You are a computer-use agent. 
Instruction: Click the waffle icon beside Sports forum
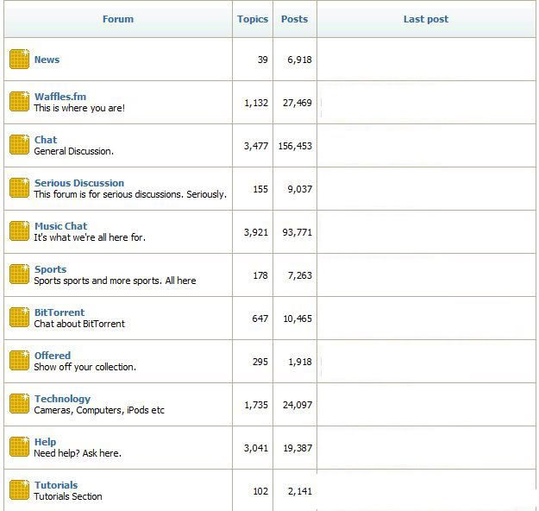(x=20, y=274)
